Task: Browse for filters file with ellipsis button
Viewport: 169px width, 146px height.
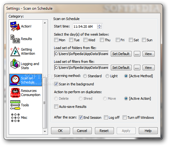Action: pos(137,68)
